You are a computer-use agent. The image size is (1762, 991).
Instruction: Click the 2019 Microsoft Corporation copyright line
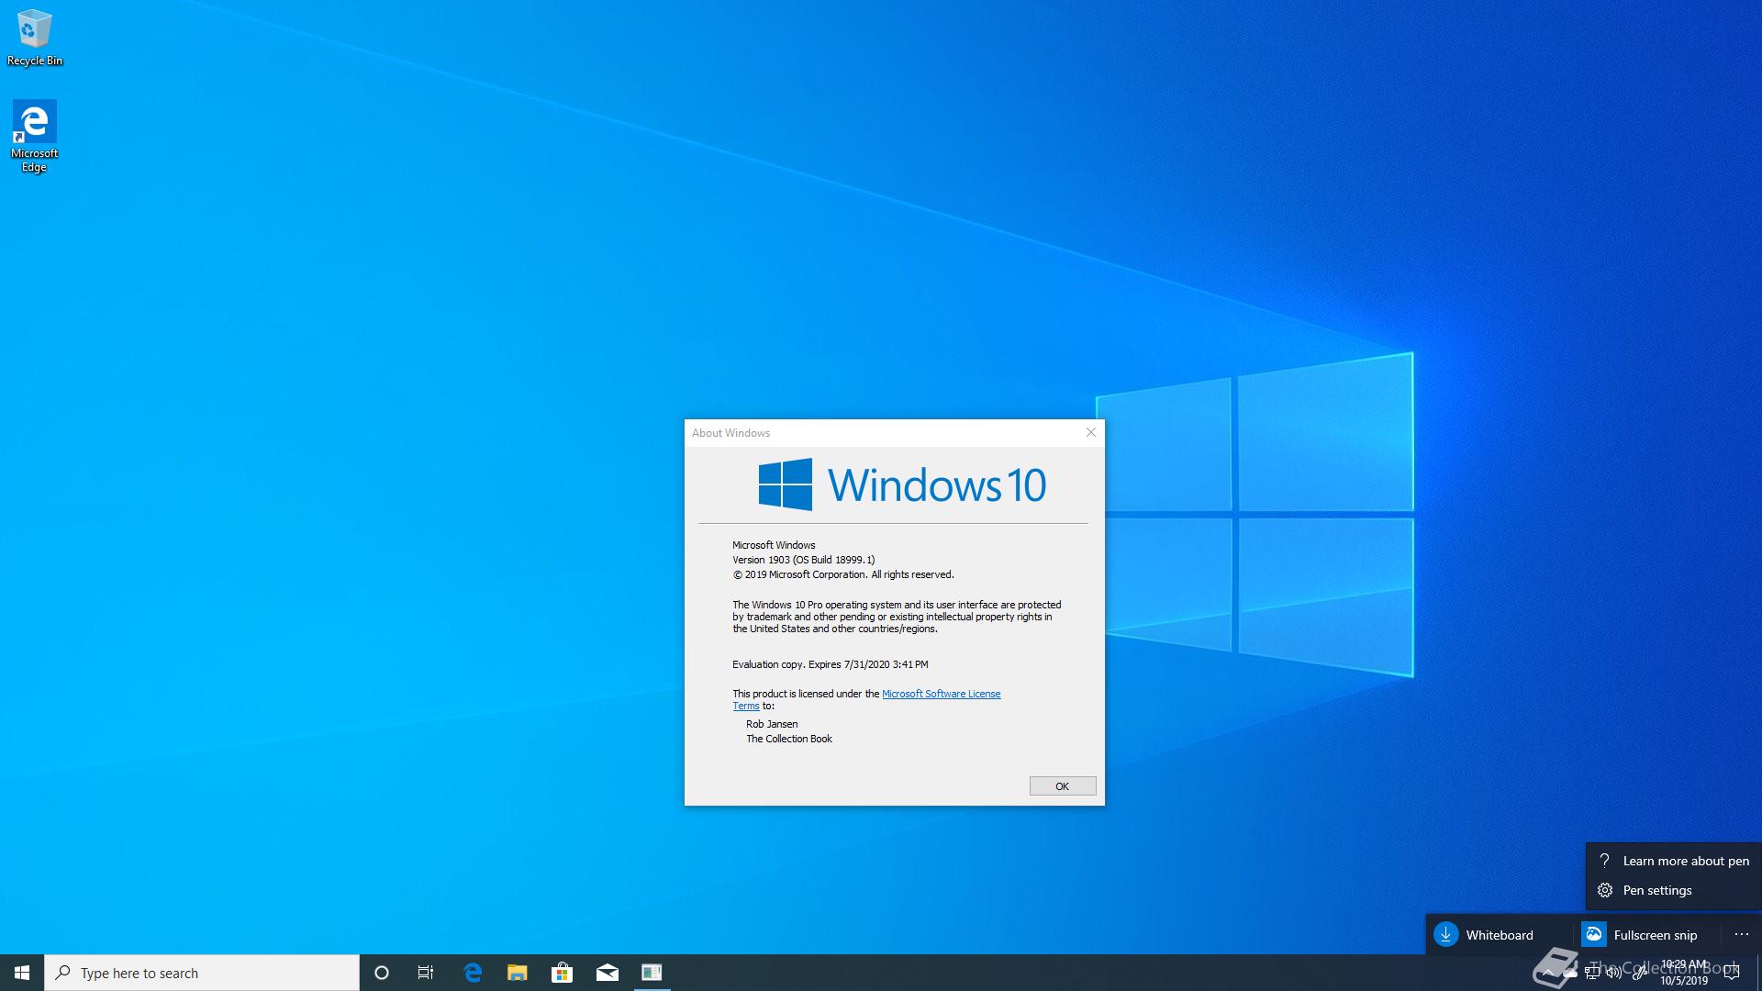pyautogui.click(x=842, y=574)
